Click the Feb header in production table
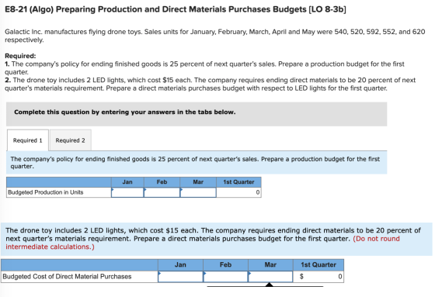Image resolution: width=435 pixels, height=297 pixels. [162, 182]
